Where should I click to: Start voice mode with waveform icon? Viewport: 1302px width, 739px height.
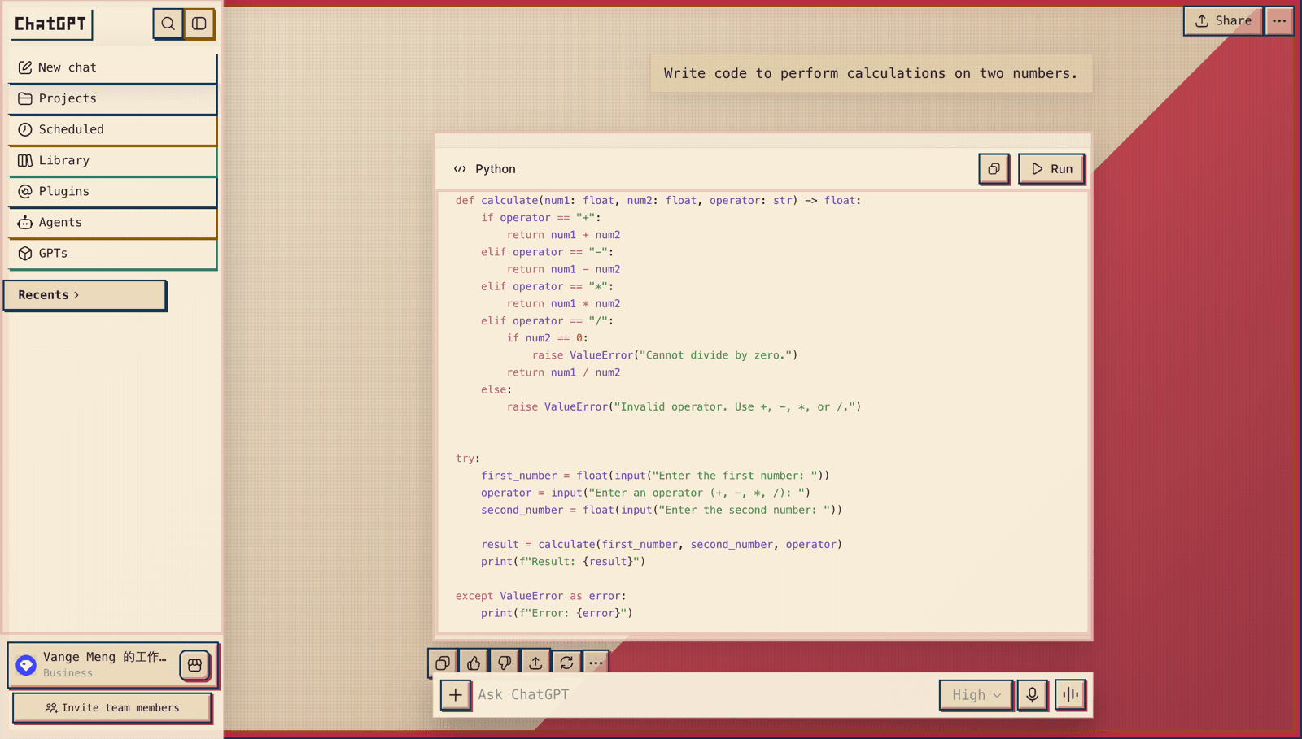coord(1070,695)
